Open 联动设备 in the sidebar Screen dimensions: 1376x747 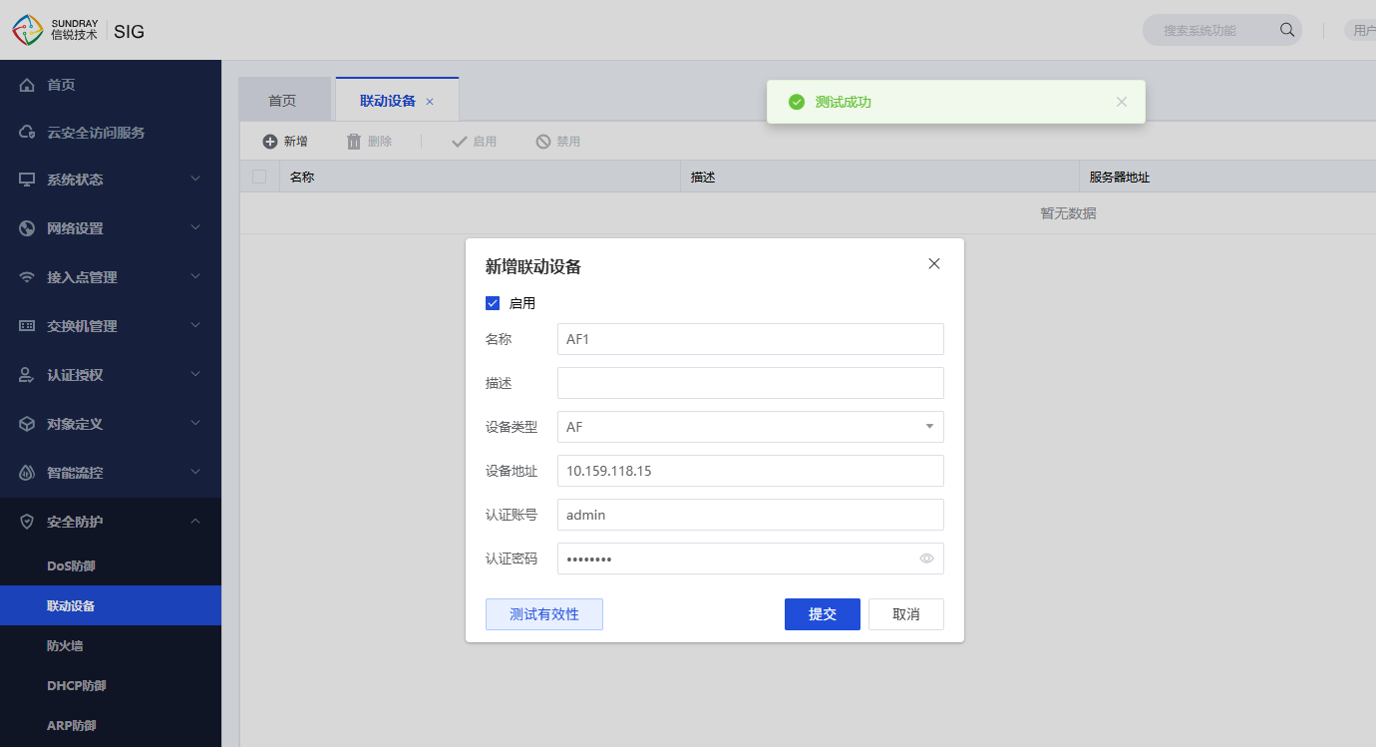tap(111, 605)
